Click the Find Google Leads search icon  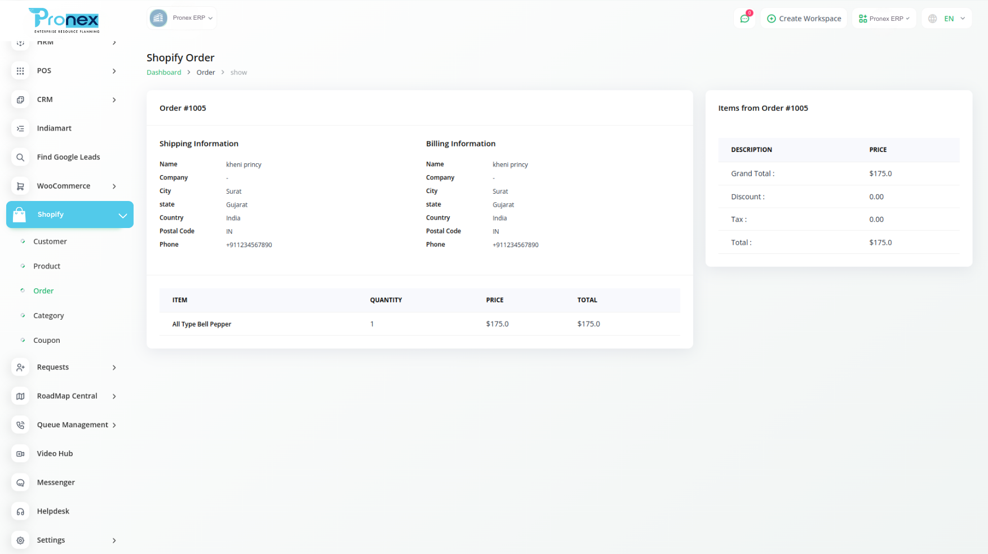click(x=20, y=157)
